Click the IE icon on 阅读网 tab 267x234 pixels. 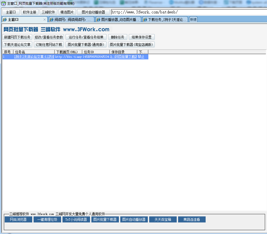pyautogui.click(x=51, y=20)
